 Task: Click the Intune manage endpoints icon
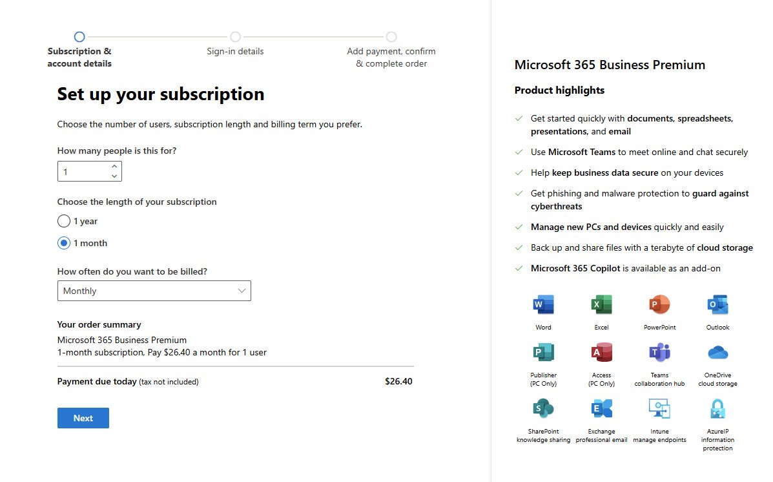(x=659, y=408)
